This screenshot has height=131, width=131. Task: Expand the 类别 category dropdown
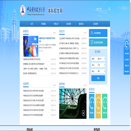tap(98, 59)
